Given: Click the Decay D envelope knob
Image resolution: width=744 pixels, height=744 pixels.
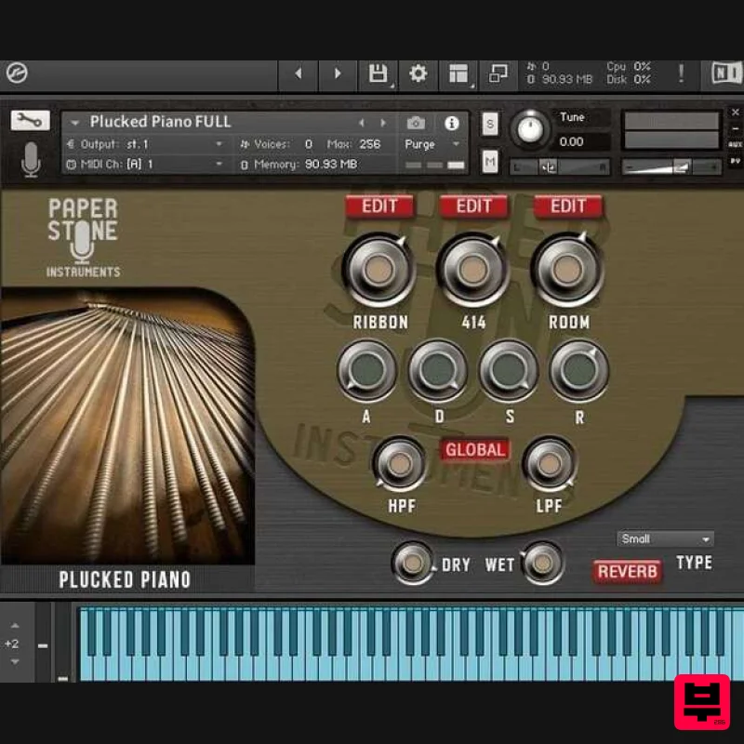Looking at the screenshot, I should (437, 370).
